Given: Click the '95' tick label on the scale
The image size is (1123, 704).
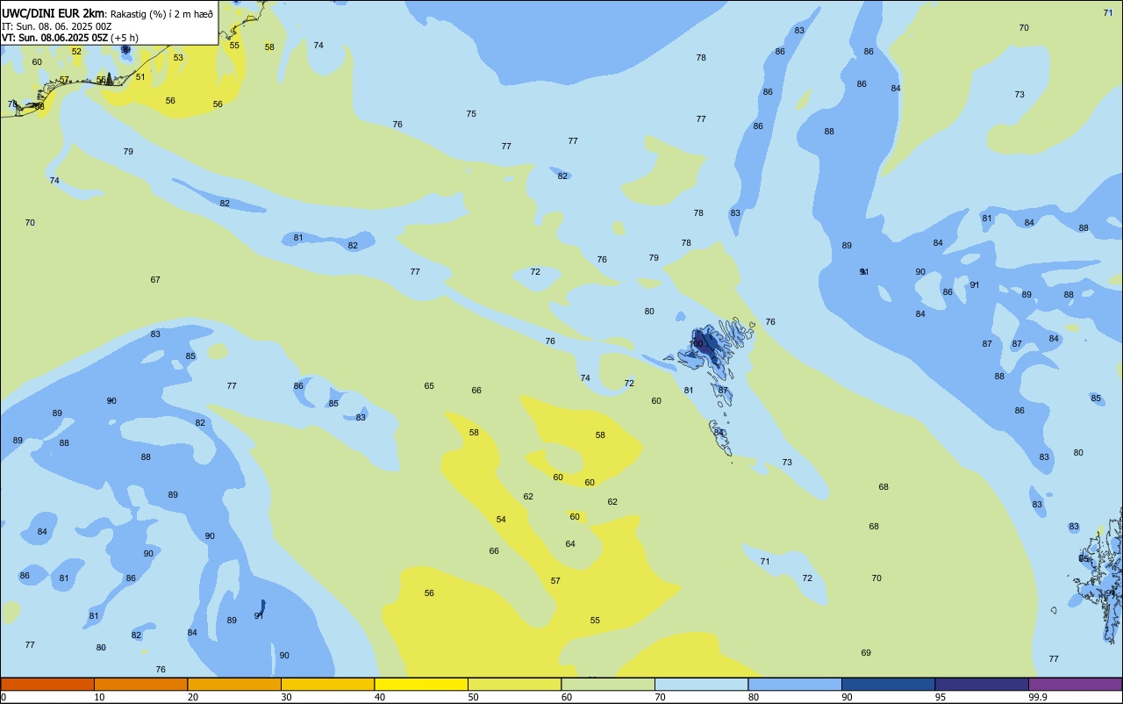Looking at the screenshot, I should (x=941, y=697).
